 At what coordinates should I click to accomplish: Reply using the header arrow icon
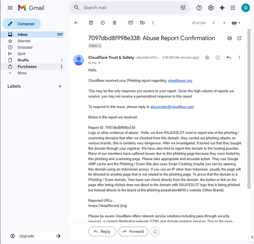229,57
